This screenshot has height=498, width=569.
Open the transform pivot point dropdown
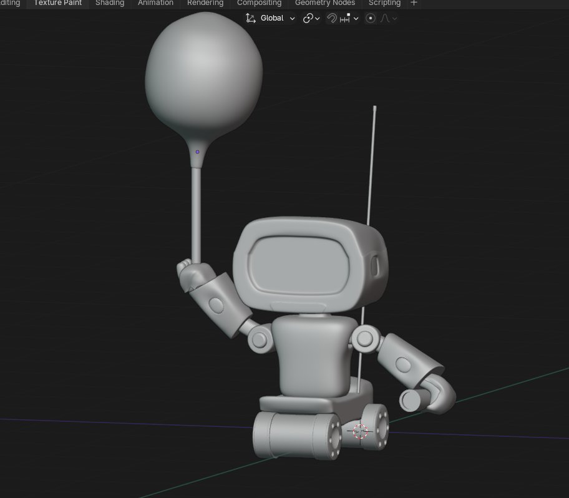pyautogui.click(x=311, y=18)
